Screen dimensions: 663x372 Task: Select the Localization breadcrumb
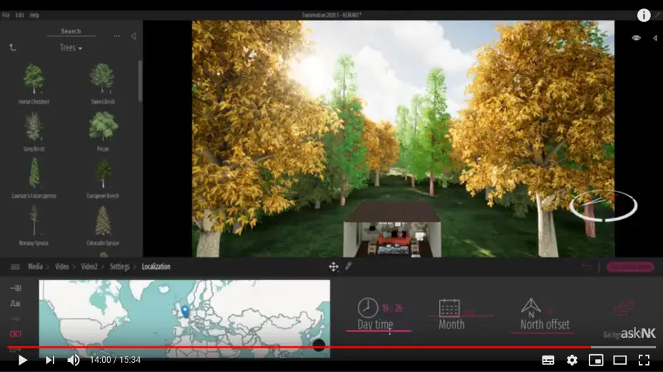click(x=156, y=267)
